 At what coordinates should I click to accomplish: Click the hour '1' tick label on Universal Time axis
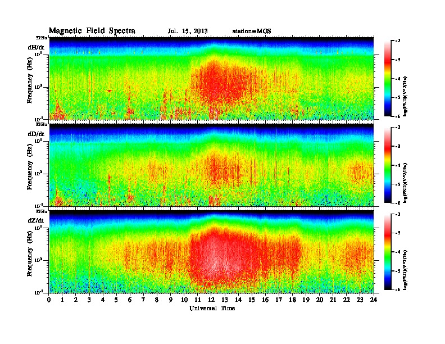(x=62, y=300)
